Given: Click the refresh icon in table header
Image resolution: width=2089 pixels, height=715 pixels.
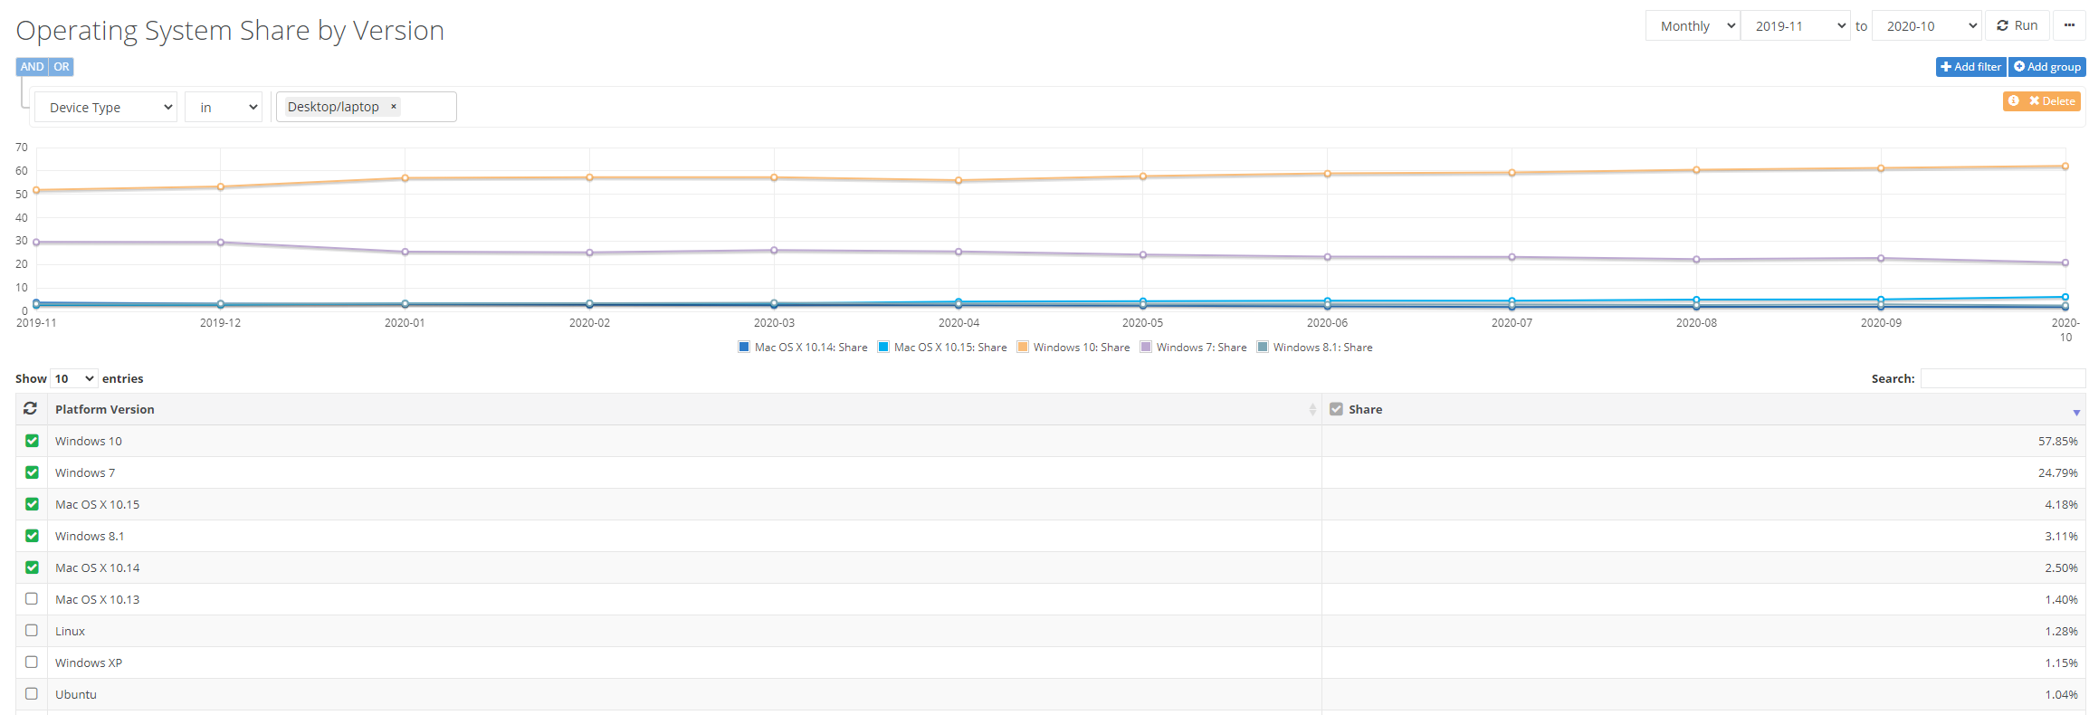Looking at the screenshot, I should click(x=30, y=409).
